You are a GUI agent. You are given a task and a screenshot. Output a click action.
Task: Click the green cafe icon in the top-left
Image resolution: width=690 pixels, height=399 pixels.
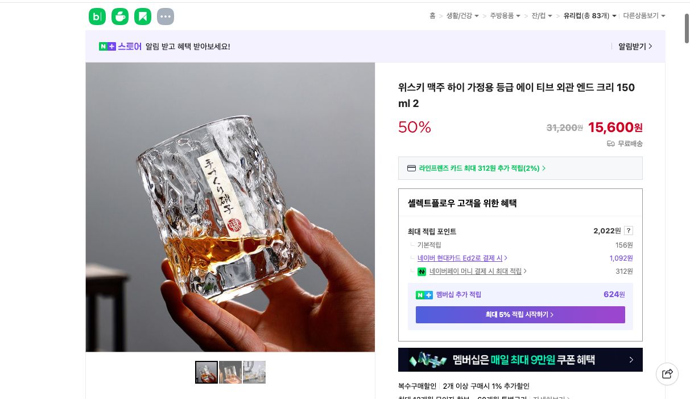tap(120, 17)
